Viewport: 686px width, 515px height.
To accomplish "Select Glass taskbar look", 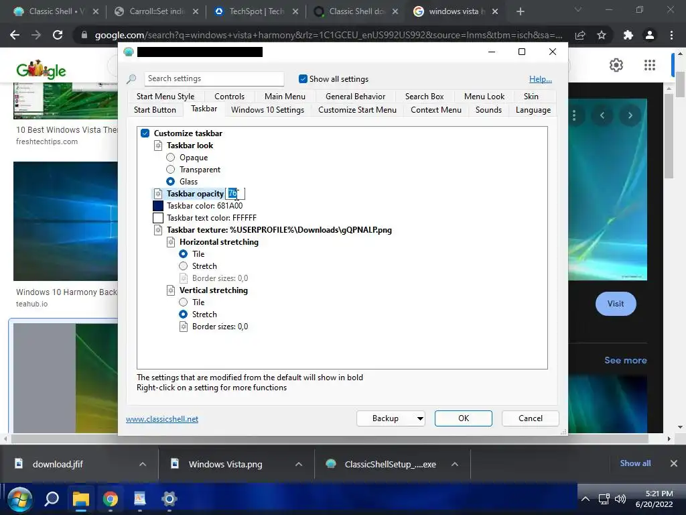I will (171, 182).
